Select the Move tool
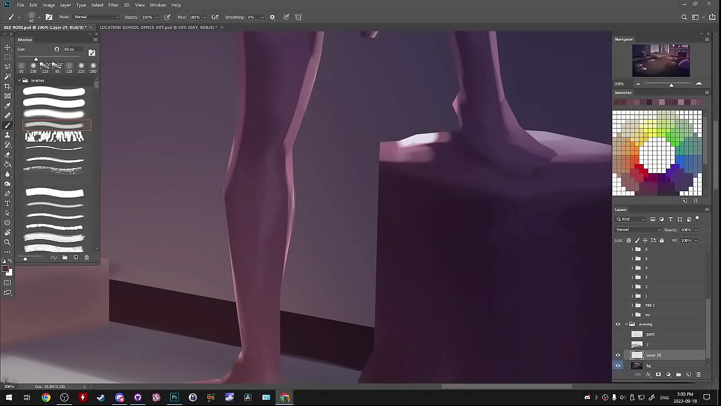 click(x=7, y=47)
